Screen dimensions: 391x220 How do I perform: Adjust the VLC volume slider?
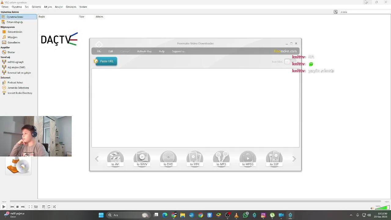click(x=382, y=208)
